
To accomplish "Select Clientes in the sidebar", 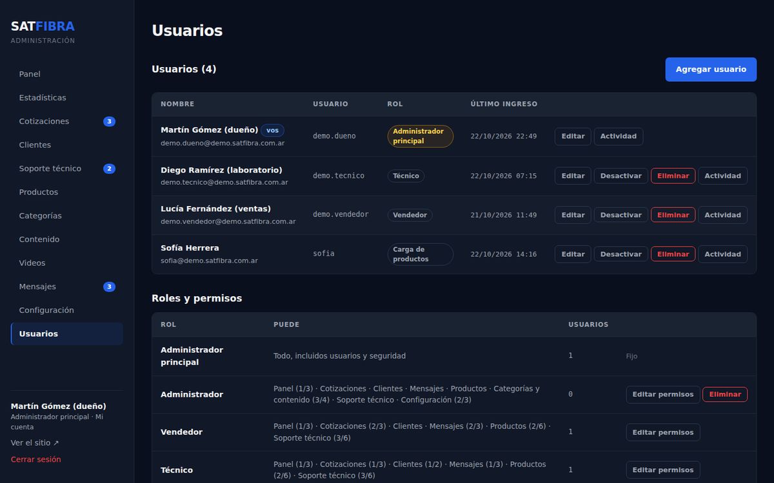I will click(66, 145).
